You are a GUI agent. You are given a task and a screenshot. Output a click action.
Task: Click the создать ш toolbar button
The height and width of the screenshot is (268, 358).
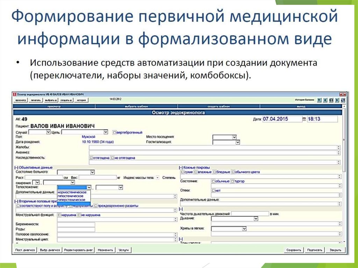pos(66,100)
